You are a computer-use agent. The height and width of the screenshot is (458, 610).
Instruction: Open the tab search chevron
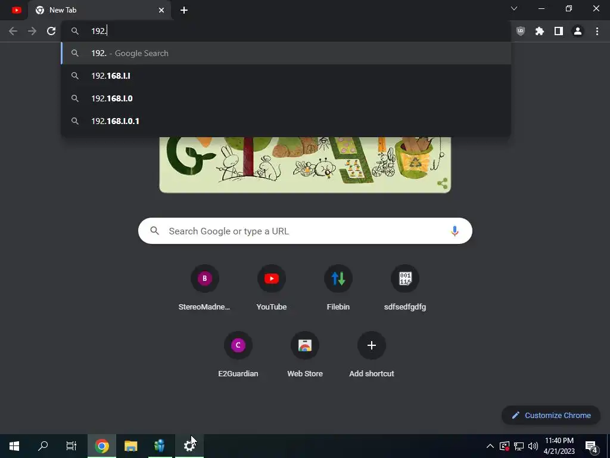[x=514, y=8]
